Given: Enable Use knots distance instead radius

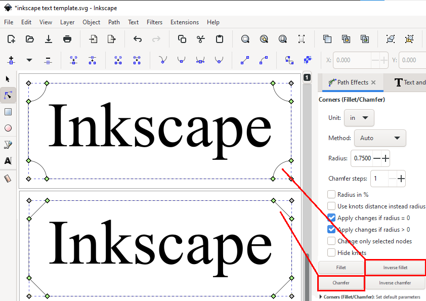Looking at the screenshot, I should point(331,206).
